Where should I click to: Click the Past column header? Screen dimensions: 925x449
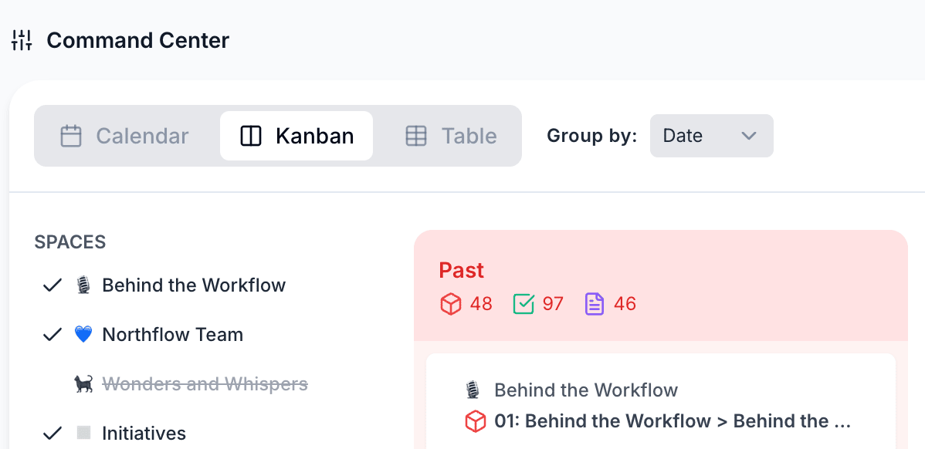461,271
